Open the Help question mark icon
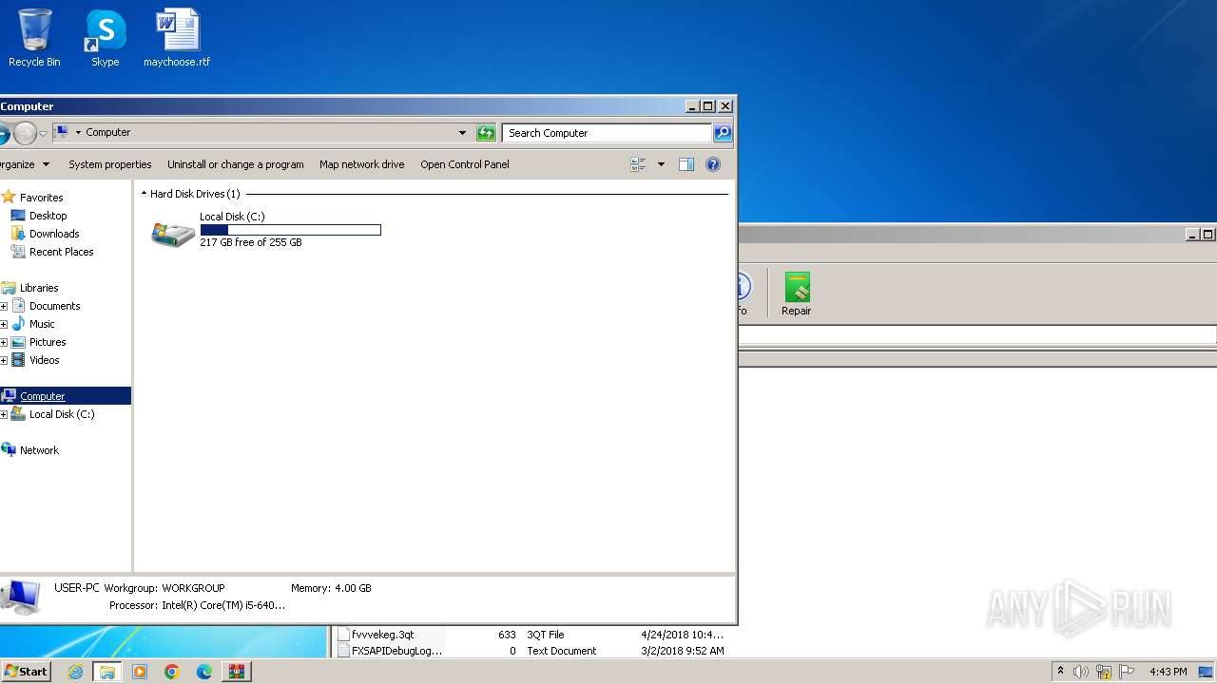The image size is (1217, 684). [713, 164]
